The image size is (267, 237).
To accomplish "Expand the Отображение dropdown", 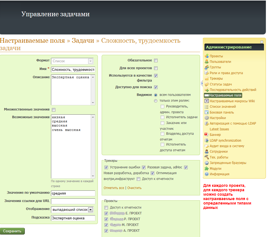I will click(90, 210).
